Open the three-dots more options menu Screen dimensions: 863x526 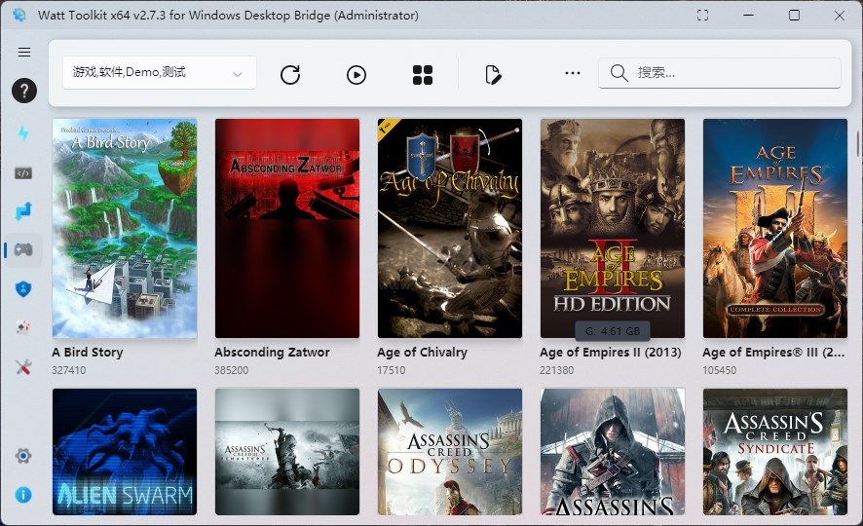pos(573,73)
